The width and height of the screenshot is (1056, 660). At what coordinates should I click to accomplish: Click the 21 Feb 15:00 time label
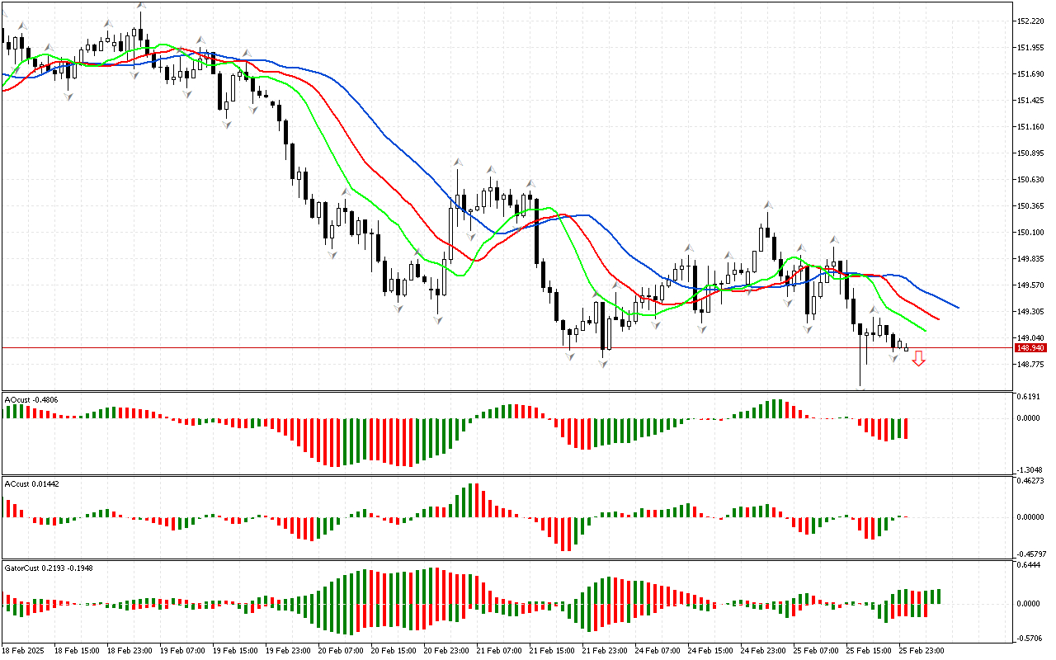(x=551, y=651)
